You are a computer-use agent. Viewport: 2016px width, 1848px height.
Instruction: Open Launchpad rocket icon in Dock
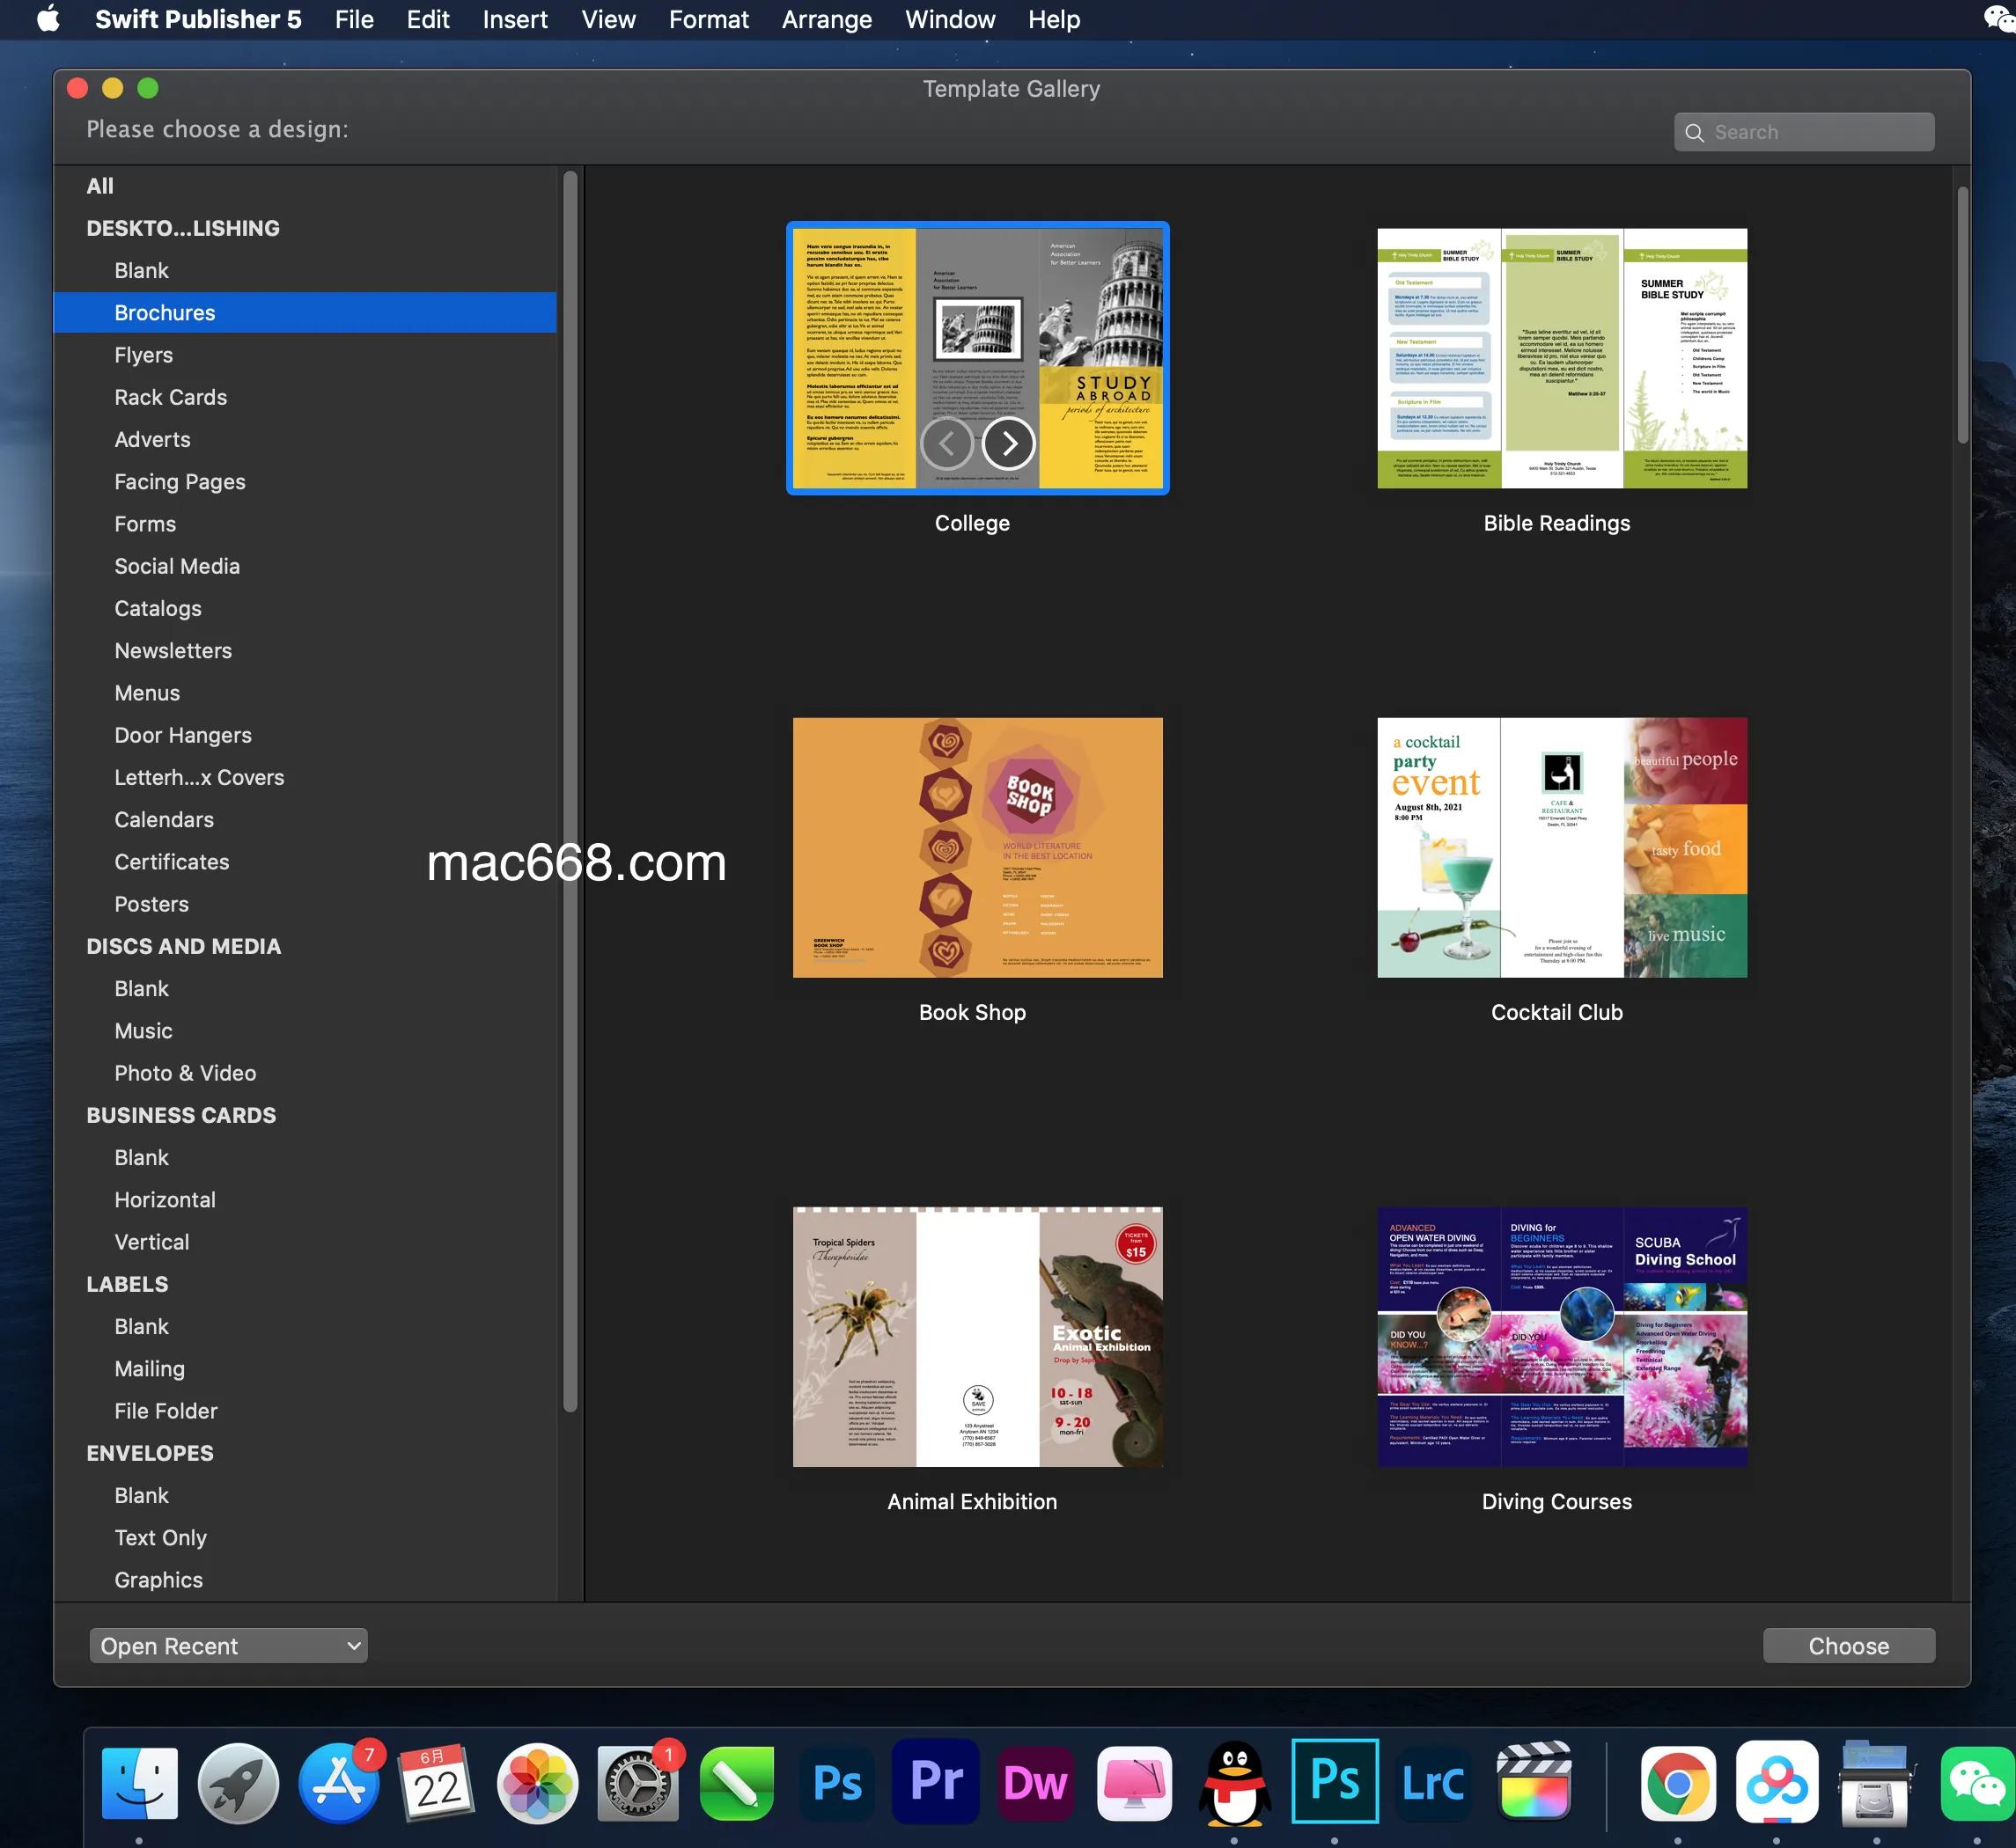click(238, 1783)
